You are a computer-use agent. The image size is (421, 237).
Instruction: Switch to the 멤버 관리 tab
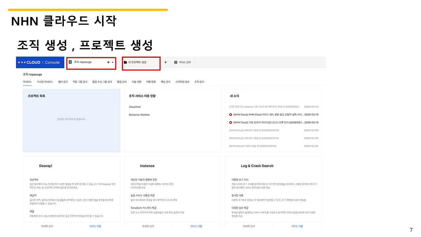pos(62,81)
